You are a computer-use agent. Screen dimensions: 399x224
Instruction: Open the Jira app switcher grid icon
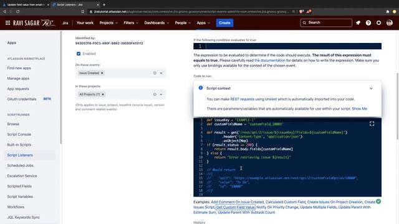click(8, 23)
